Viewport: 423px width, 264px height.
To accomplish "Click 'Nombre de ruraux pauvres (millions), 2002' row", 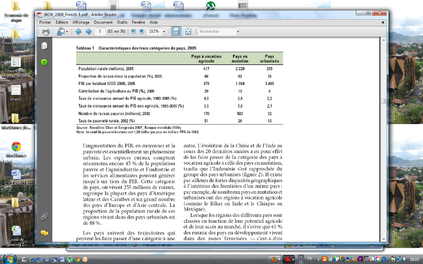I will tap(114, 114).
